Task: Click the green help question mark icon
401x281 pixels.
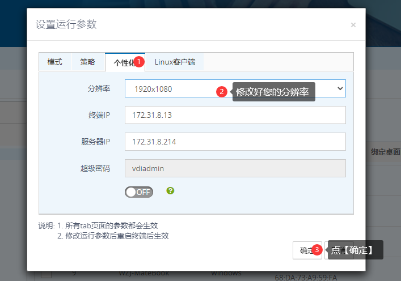Action: click(x=170, y=191)
